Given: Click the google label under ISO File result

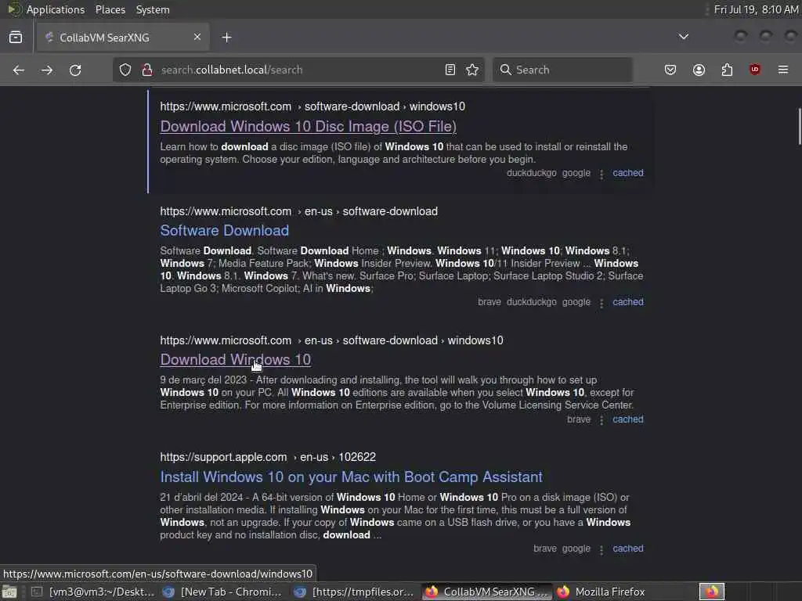Looking at the screenshot, I should pos(576,173).
